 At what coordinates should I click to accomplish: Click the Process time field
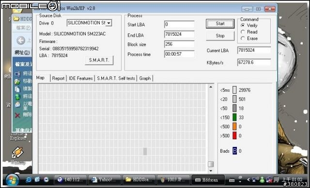click(179, 54)
